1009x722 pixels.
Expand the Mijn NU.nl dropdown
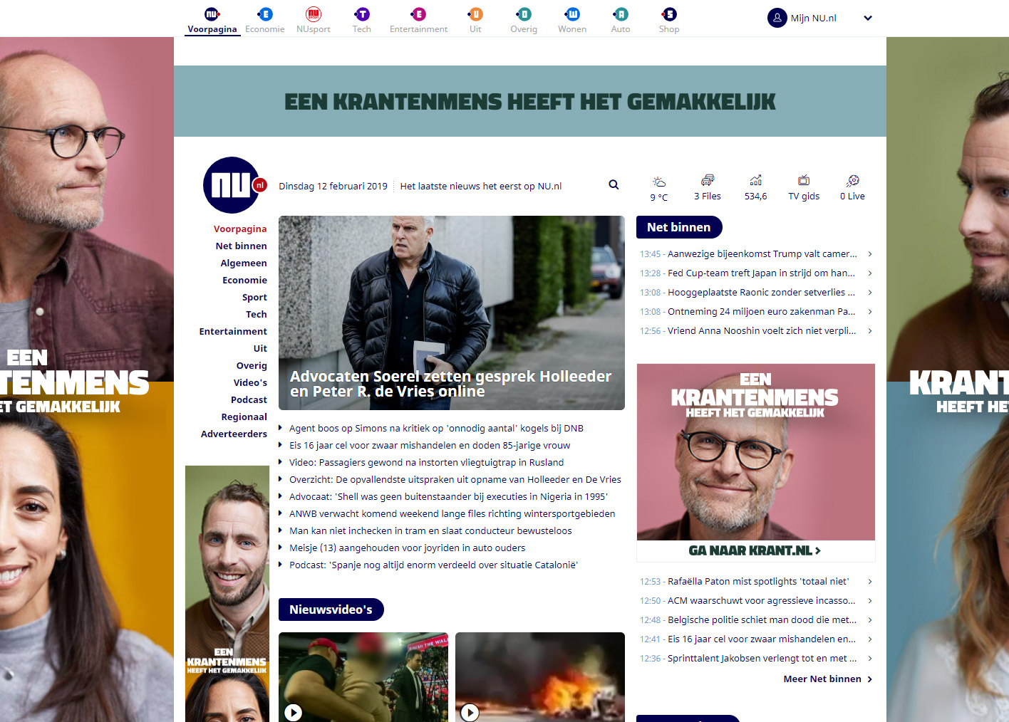click(867, 19)
